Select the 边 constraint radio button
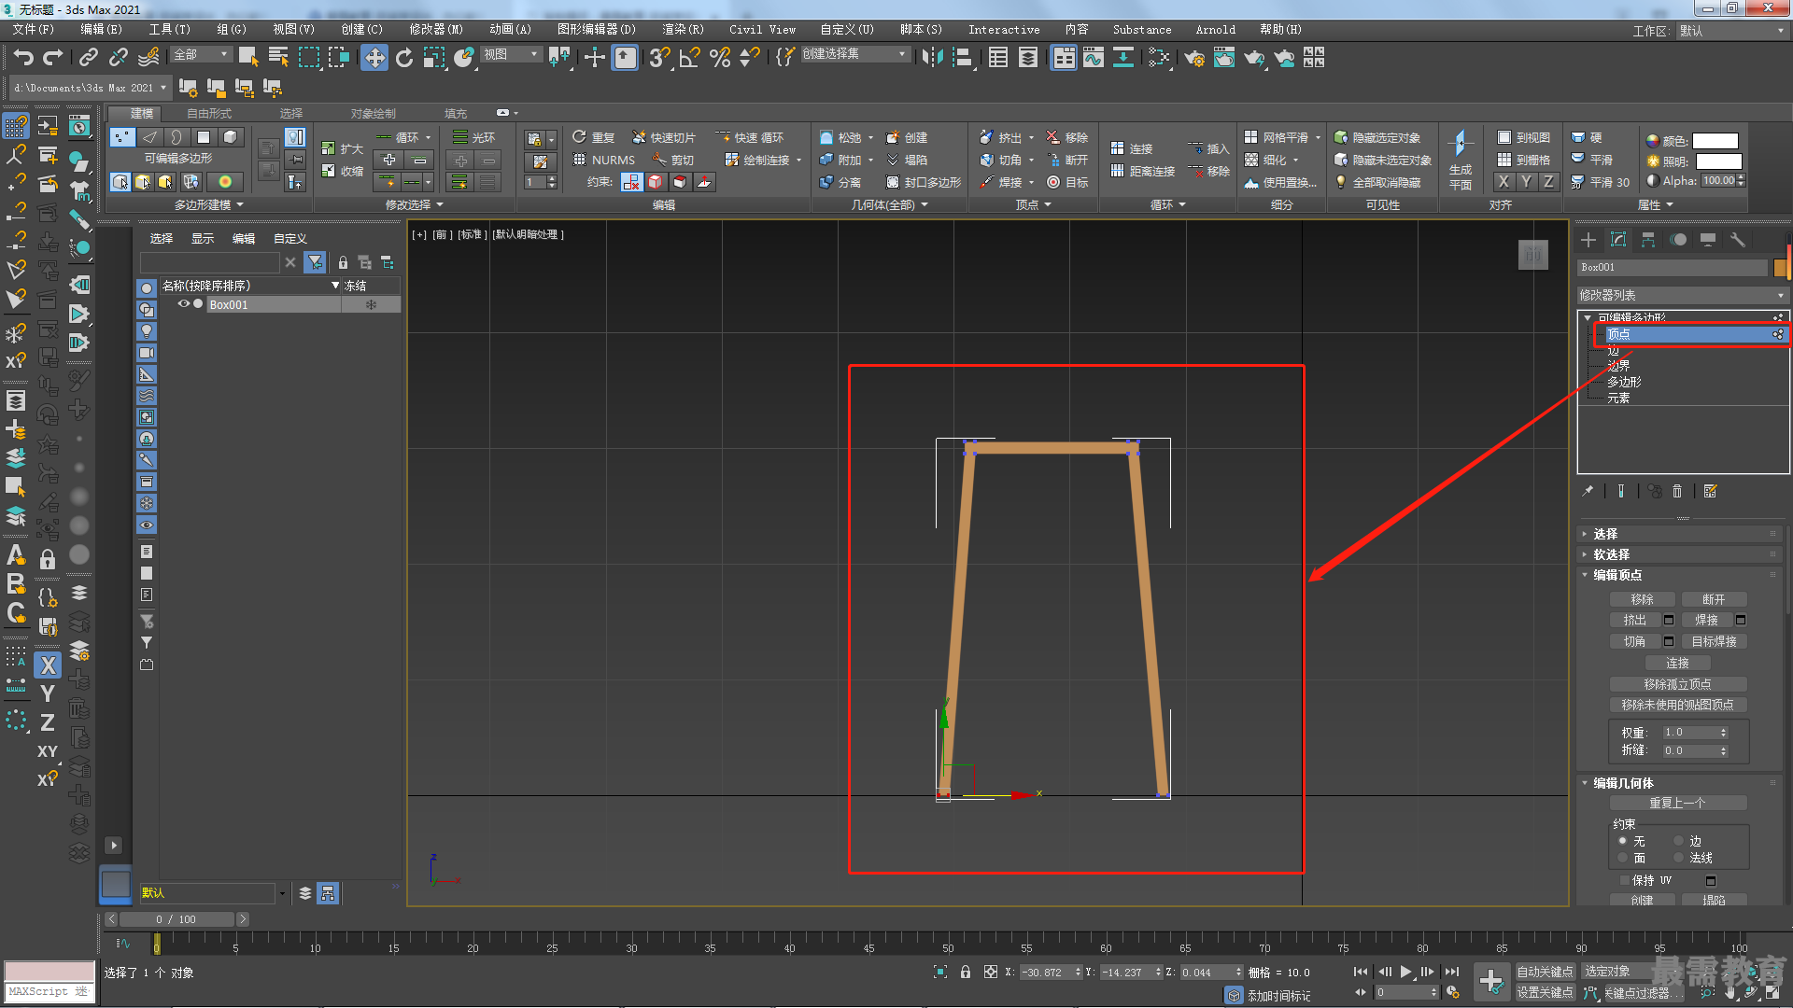Viewport: 1793px width, 1008px height. [1678, 841]
